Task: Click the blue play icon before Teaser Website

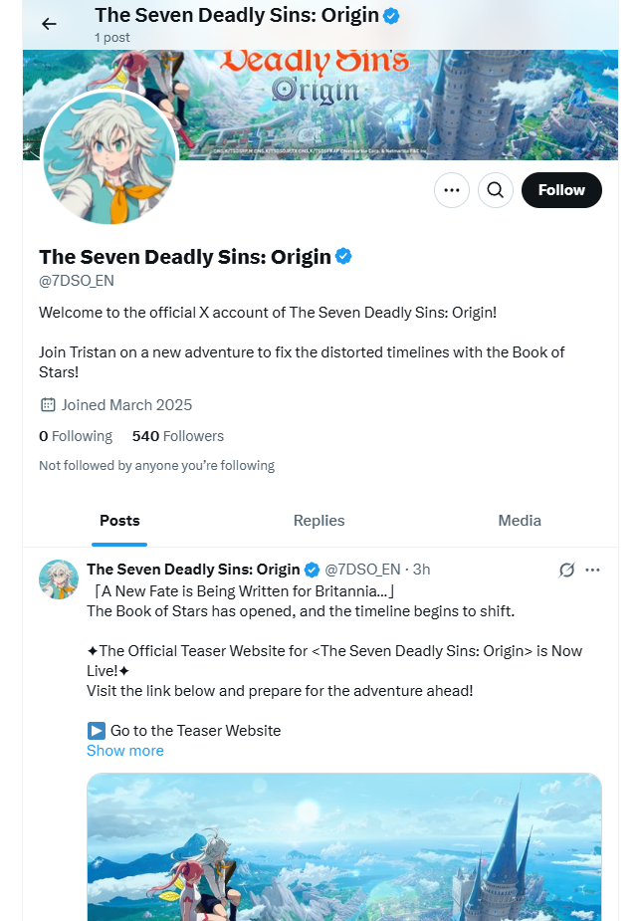Action: (x=96, y=730)
